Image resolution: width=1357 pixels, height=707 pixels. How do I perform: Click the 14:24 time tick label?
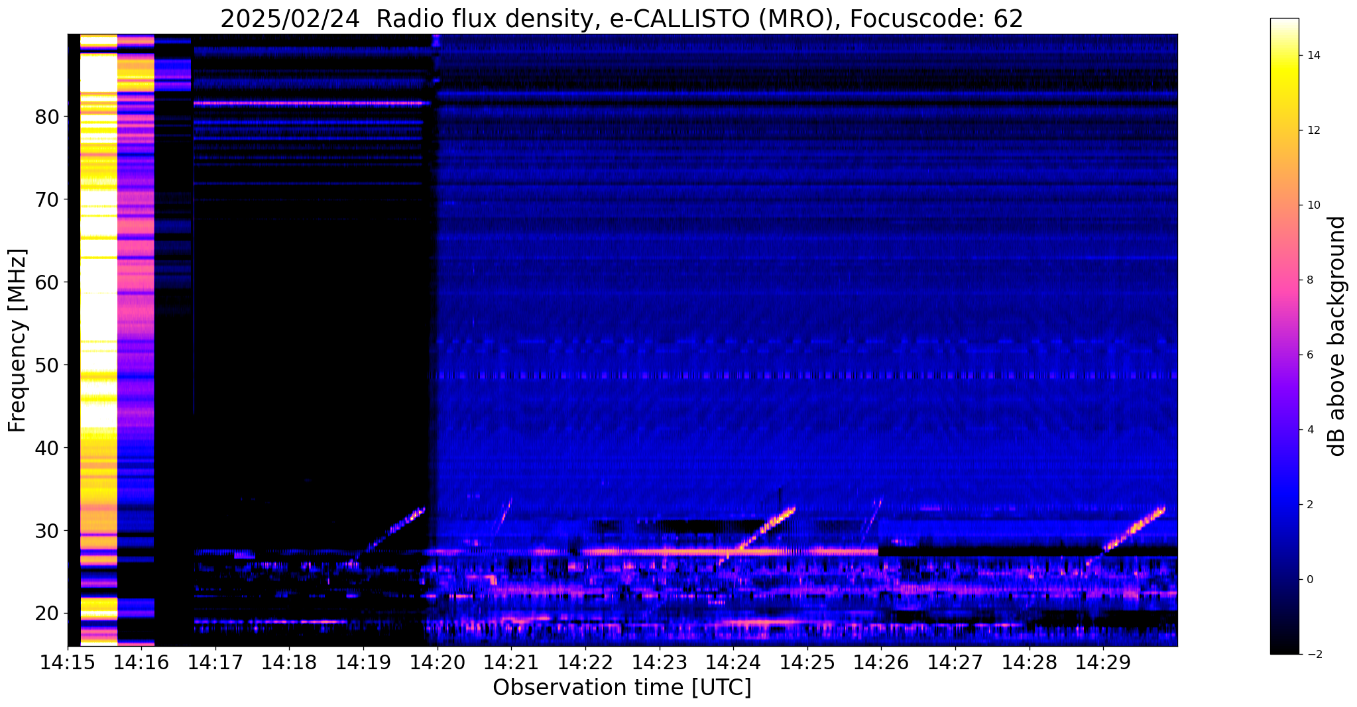[733, 661]
